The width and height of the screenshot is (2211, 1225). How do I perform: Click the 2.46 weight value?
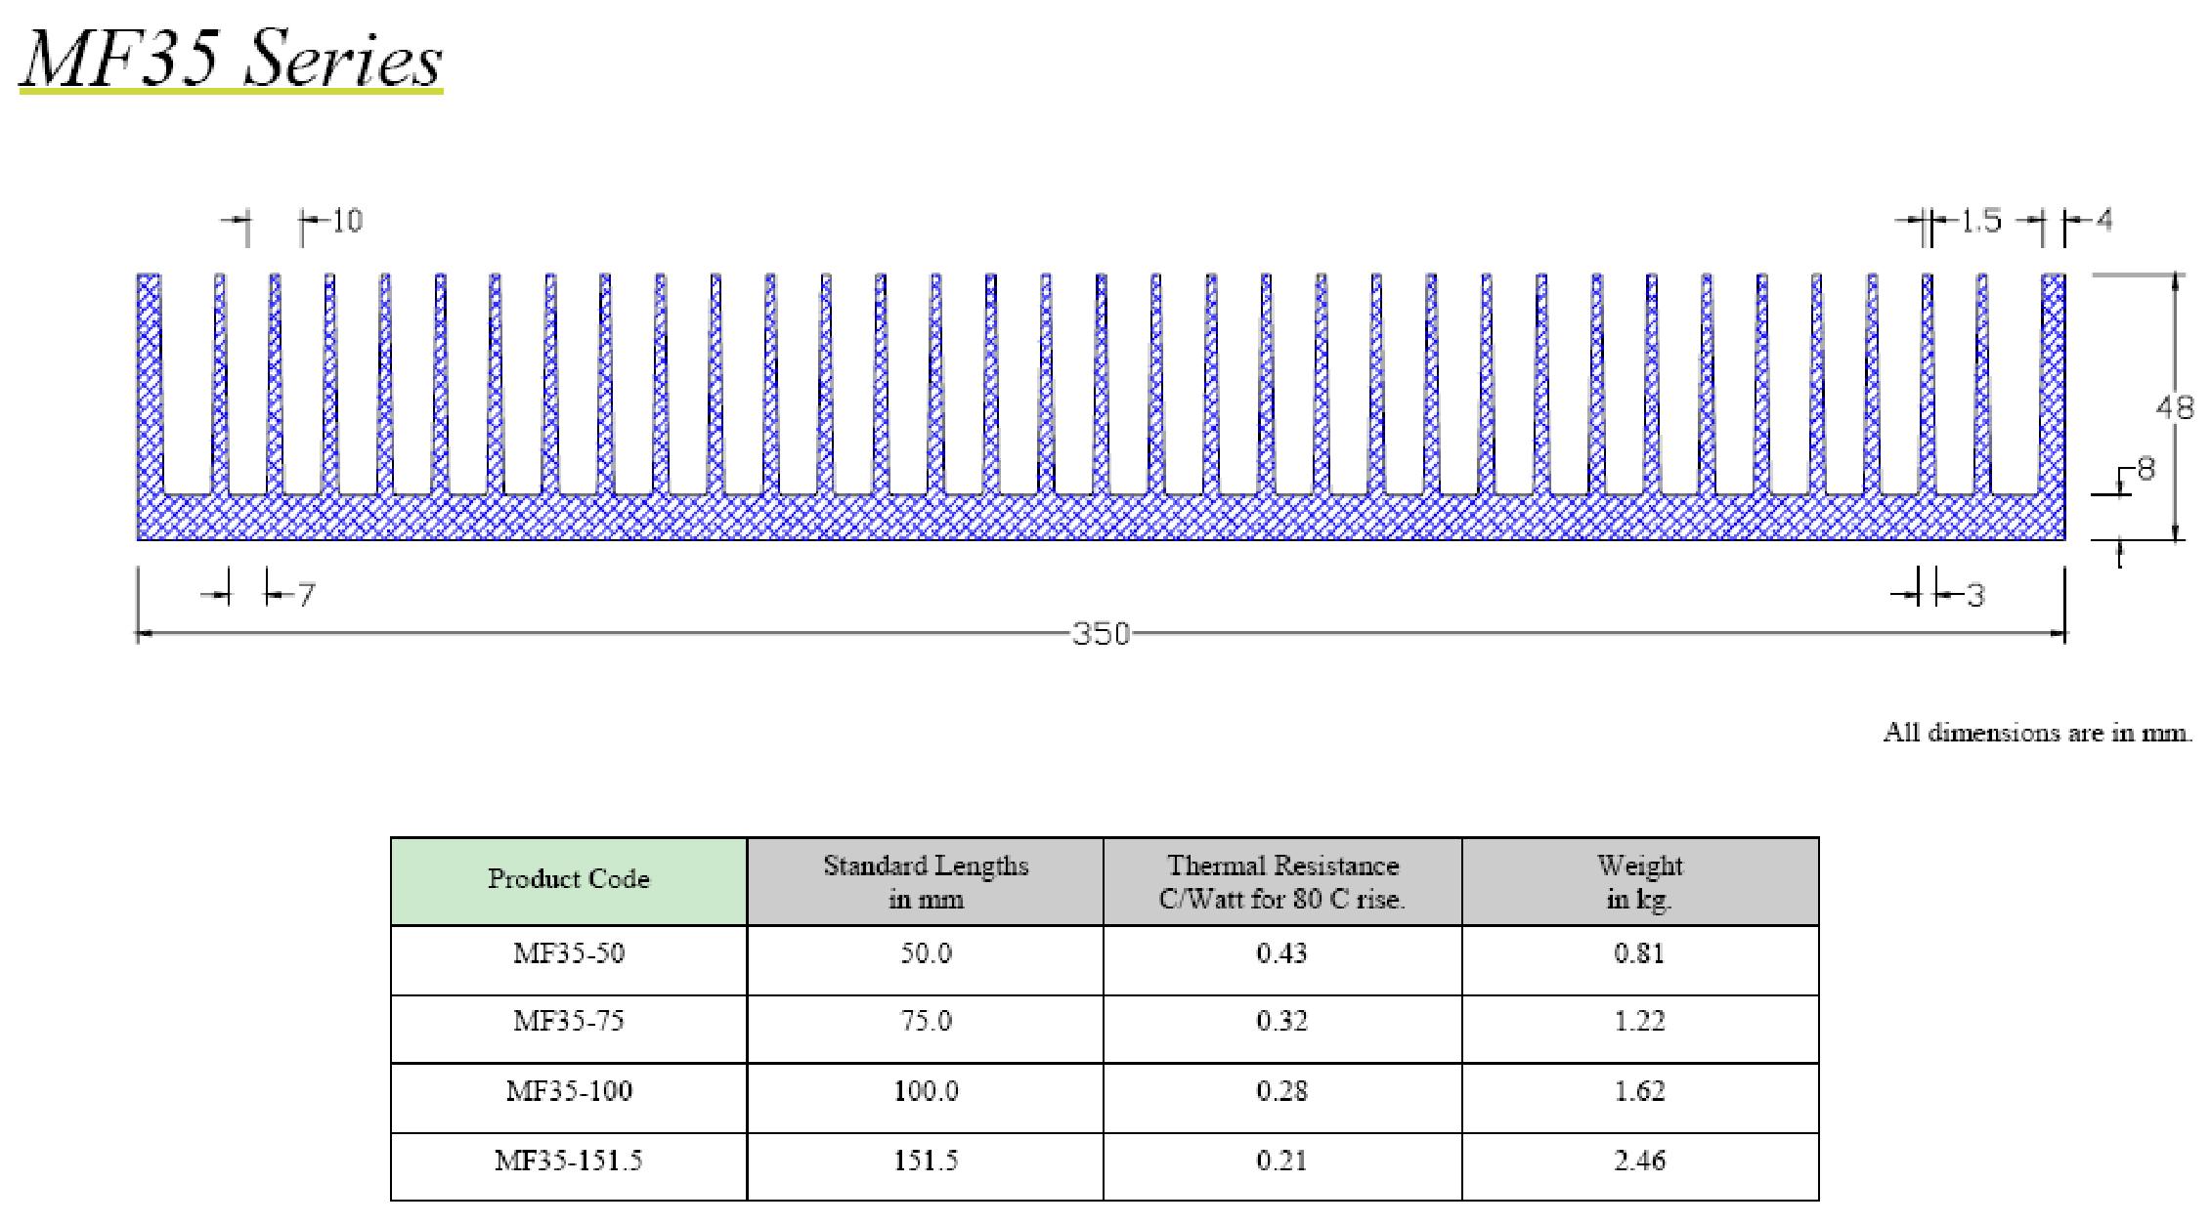point(1640,1161)
